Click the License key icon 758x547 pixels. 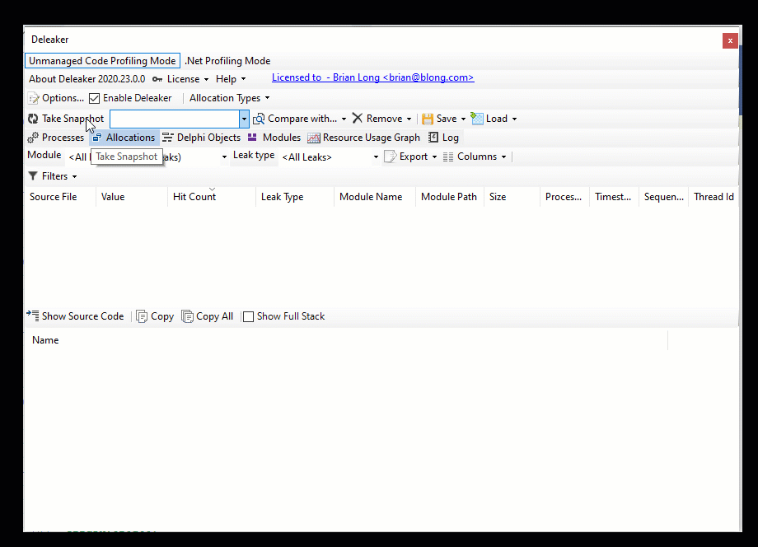157,79
